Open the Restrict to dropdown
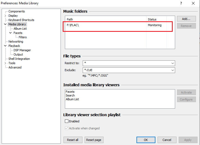 click(173, 63)
